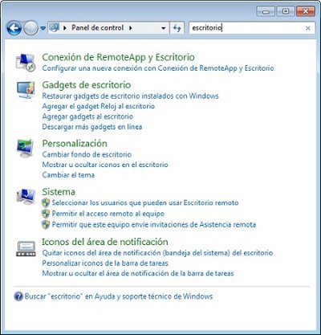The height and width of the screenshot is (335, 321).
Task: Click the Sistema computer icon
Action: (26, 197)
